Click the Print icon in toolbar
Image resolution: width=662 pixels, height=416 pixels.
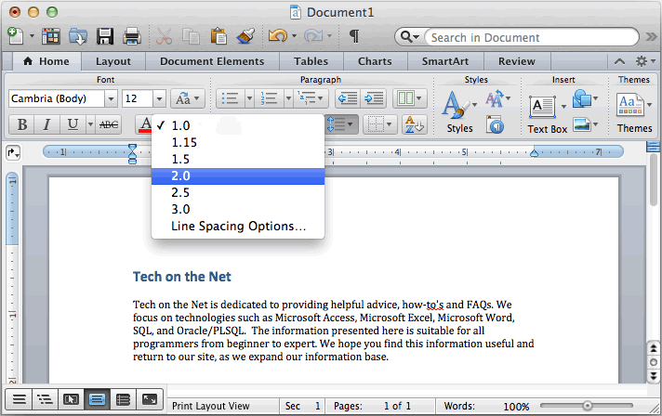click(x=132, y=36)
